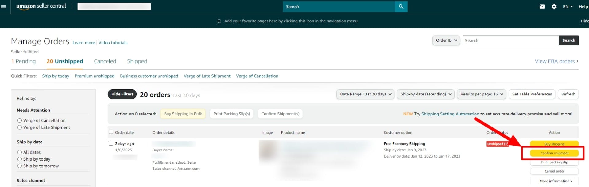
Task: Tick the checkbox for the 1/6/2023 order
Action: (x=111, y=143)
